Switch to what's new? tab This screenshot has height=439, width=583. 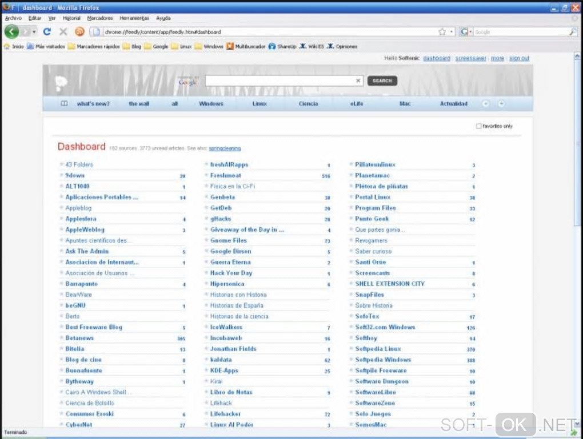pyautogui.click(x=93, y=104)
